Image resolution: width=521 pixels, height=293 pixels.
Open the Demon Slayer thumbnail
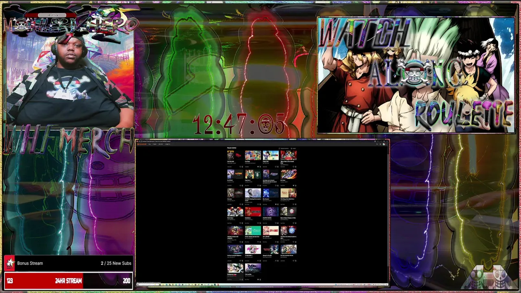click(x=289, y=212)
